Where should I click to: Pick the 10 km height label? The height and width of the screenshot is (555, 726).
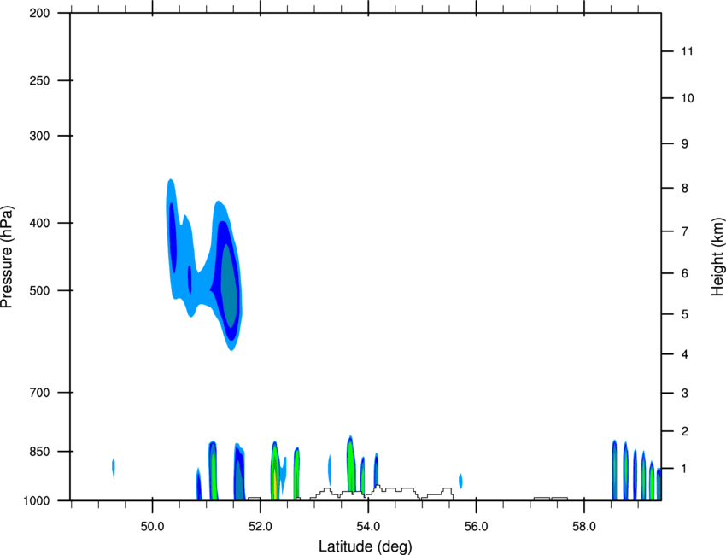[688, 98]
